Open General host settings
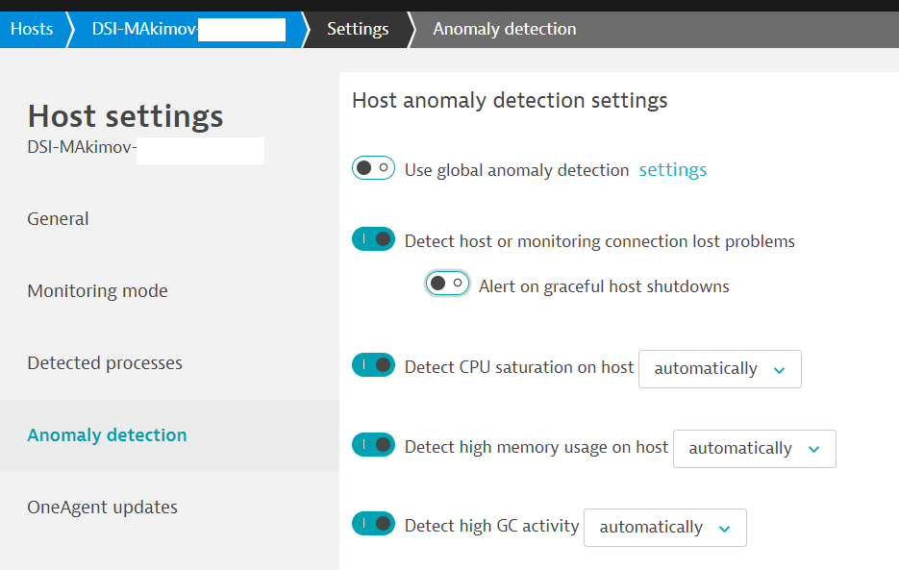This screenshot has height=570, width=899. [58, 218]
